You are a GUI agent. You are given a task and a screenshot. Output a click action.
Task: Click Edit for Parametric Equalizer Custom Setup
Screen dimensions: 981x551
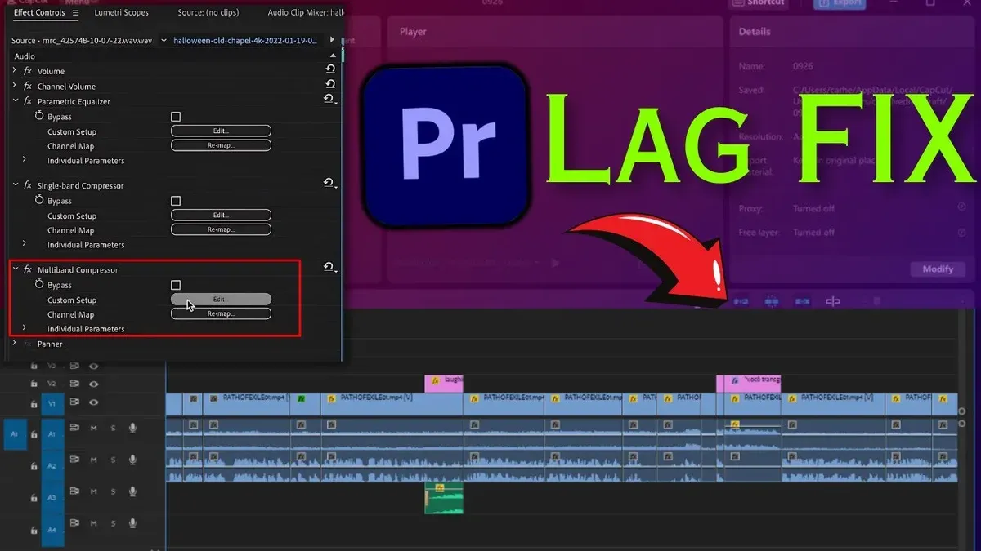[221, 131]
